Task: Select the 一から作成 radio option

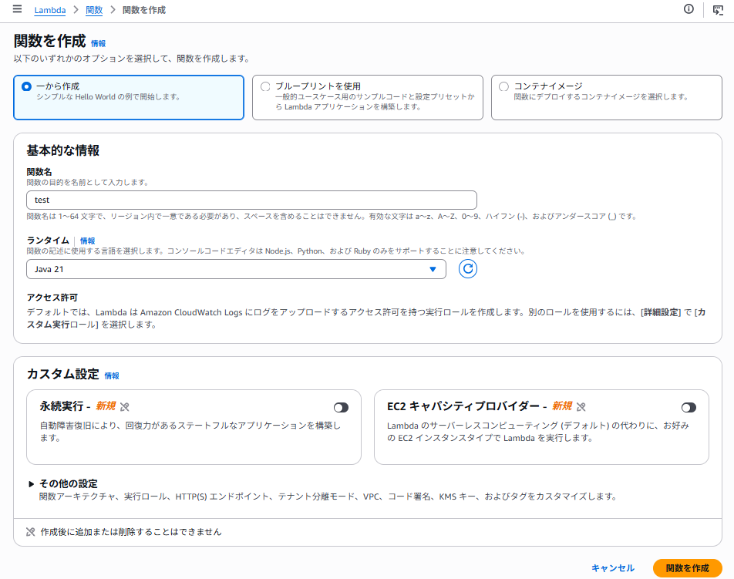Action: pos(27,86)
